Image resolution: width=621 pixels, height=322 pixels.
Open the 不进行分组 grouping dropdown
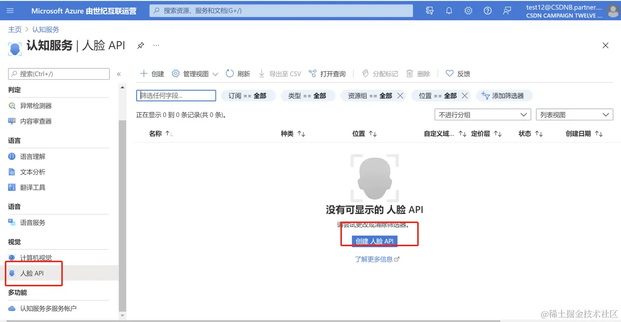pos(483,115)
